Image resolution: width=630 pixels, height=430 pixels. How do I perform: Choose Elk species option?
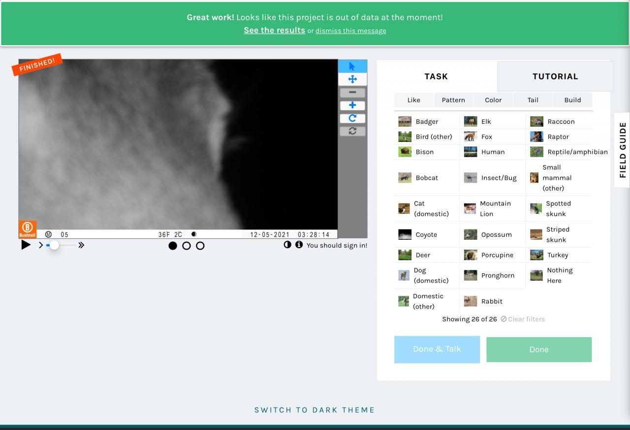pyautogui.click(x=493, y=121)
